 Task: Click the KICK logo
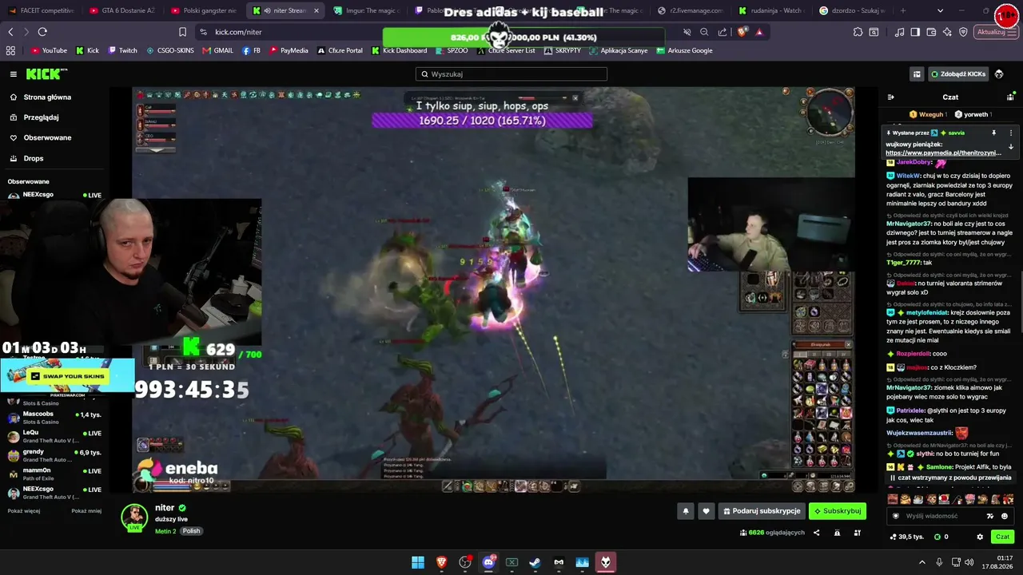tap(46, 74)
